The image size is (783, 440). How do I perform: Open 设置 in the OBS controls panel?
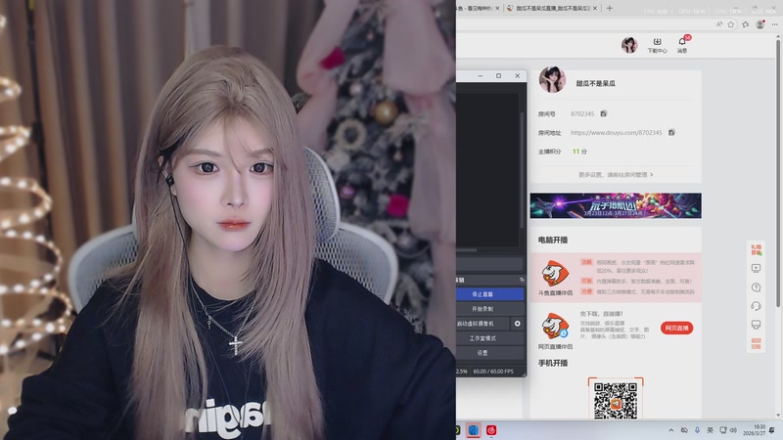coord(490,353)
